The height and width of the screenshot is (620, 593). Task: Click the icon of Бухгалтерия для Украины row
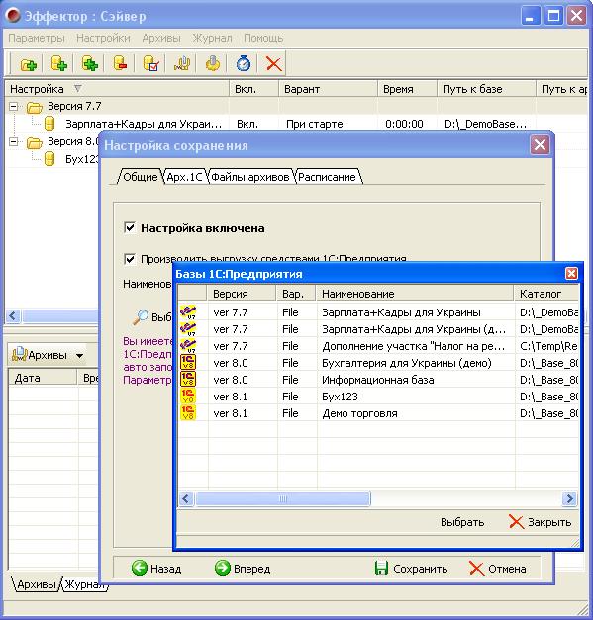(x=188, y=362)
